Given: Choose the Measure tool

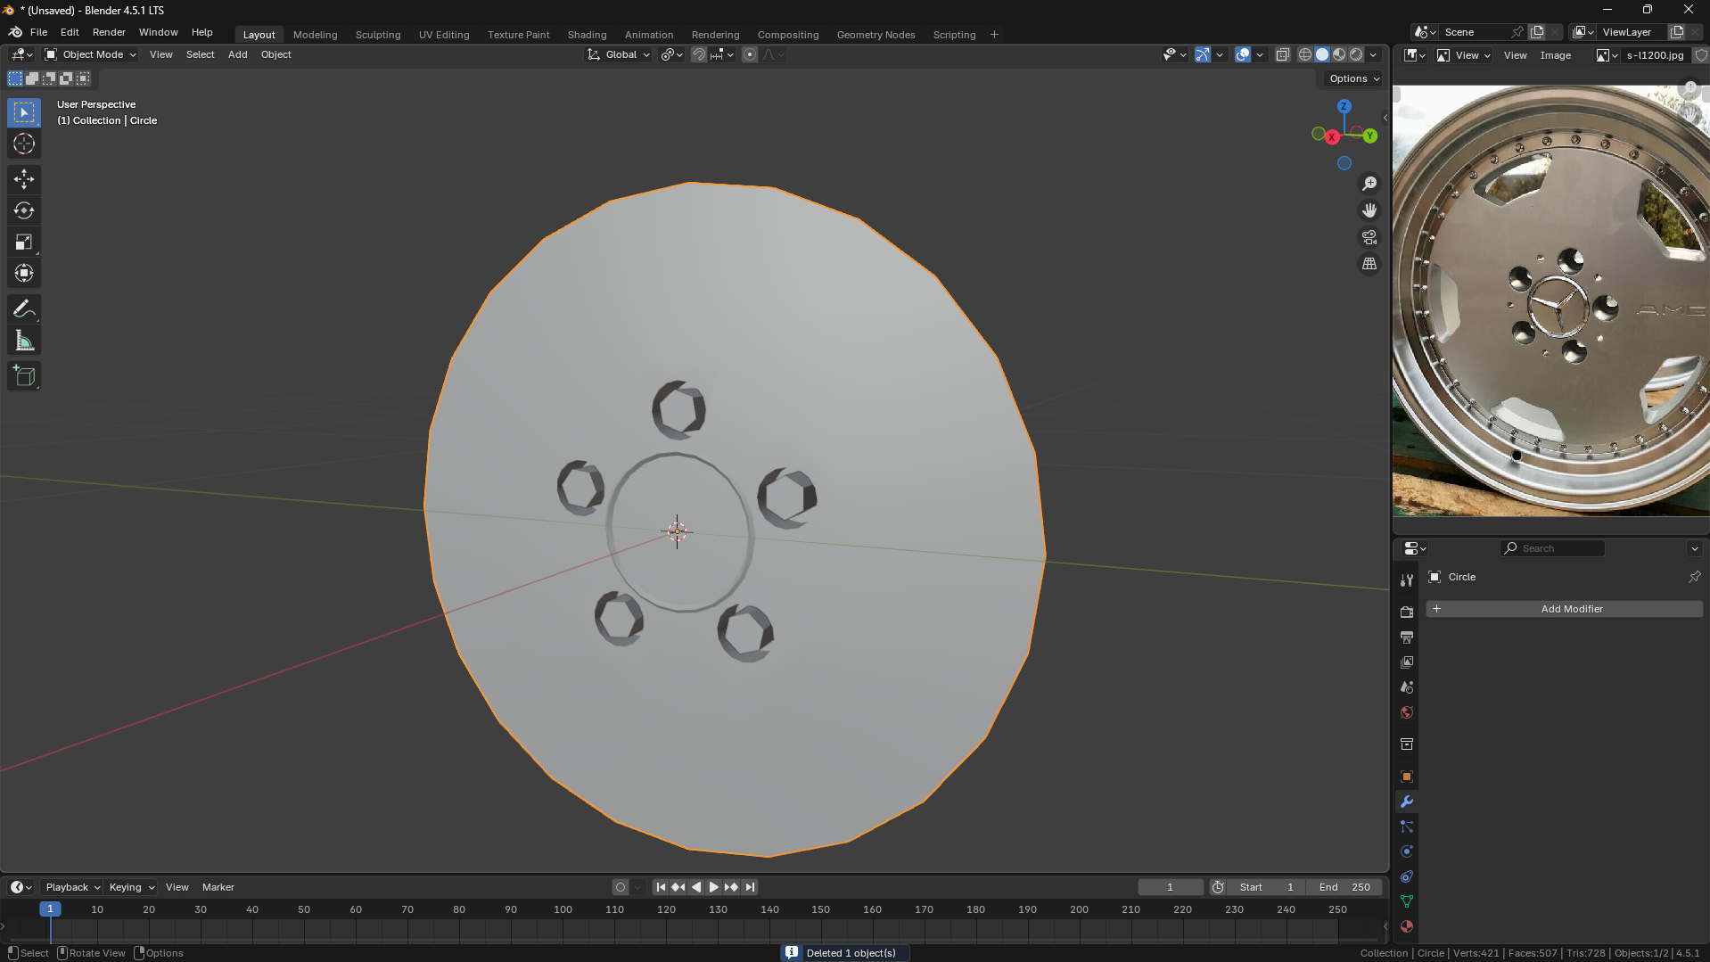Looking at the screenshot, I should (x=24, y=341).
